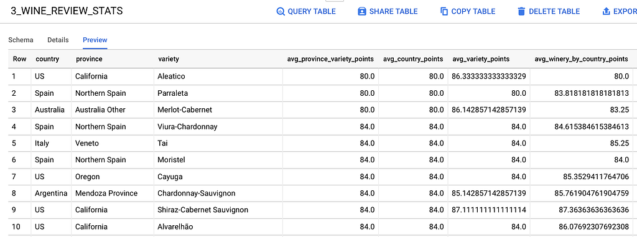Click the avg_variety_points column header

coord(481,59)
